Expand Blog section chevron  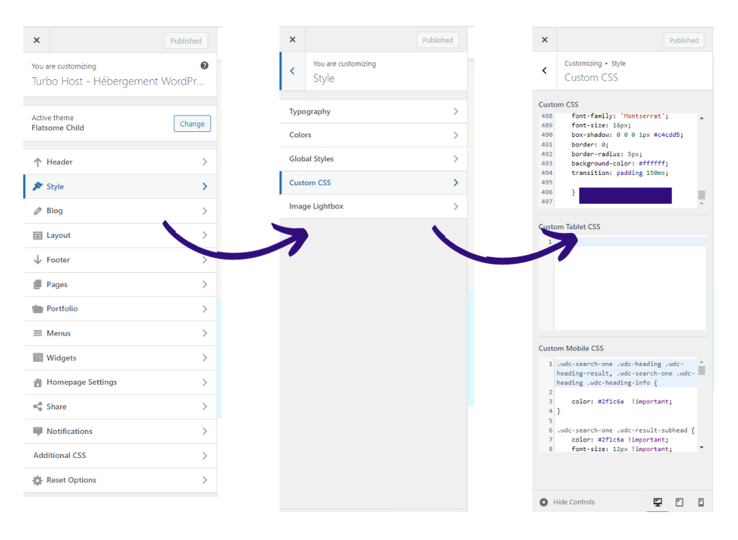pos(205,211)
